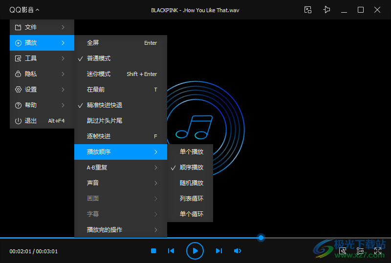391x263 pixels.
Task: Maximize the QQ影音 window
Action: 361,10
